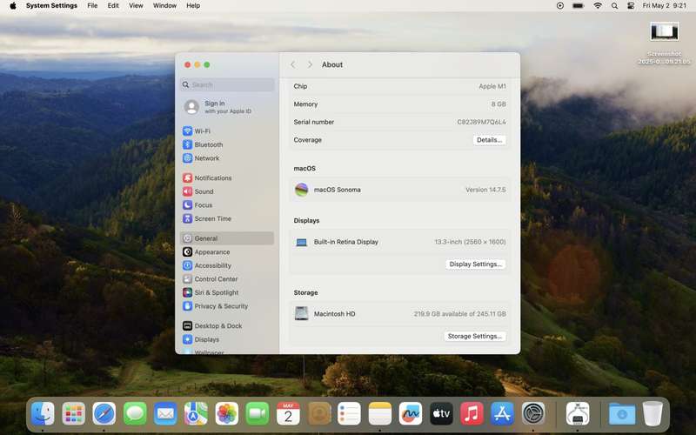Open Reminders from the Dock
696x435 pixels.
[350, 414]
